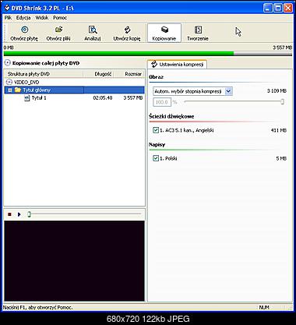Stop the preview playback

(x=9, y=214)
